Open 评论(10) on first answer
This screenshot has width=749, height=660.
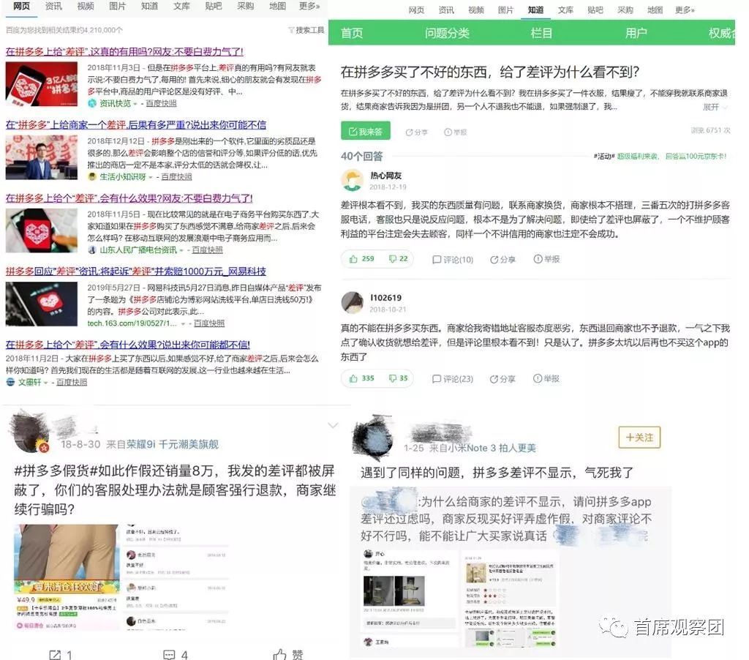click(452, 260)
